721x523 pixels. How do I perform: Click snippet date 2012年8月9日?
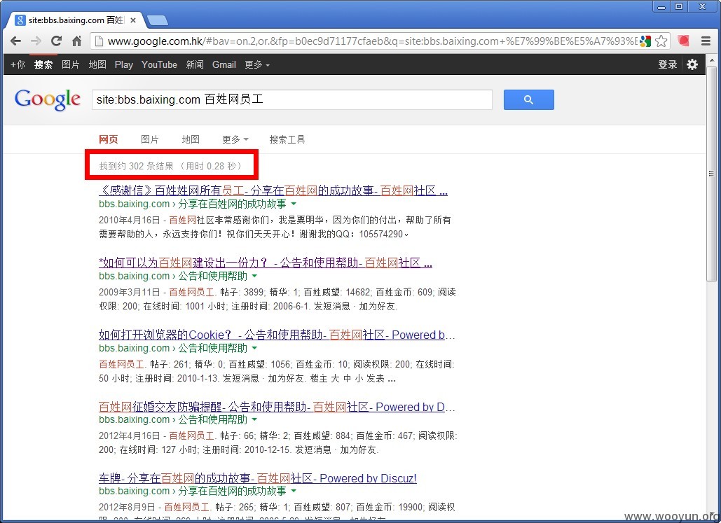(127, 508)
